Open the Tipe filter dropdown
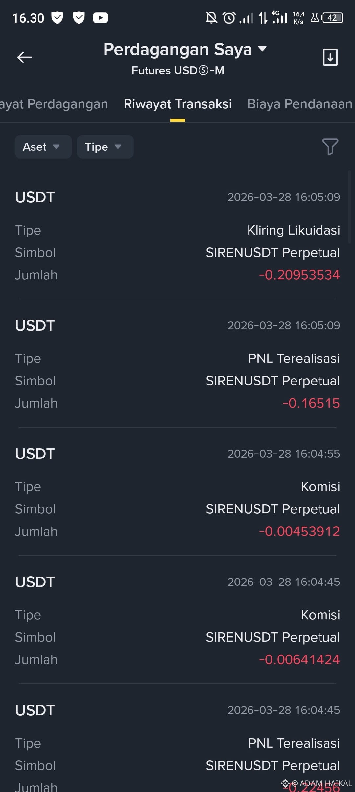 [x=105, y=147]
